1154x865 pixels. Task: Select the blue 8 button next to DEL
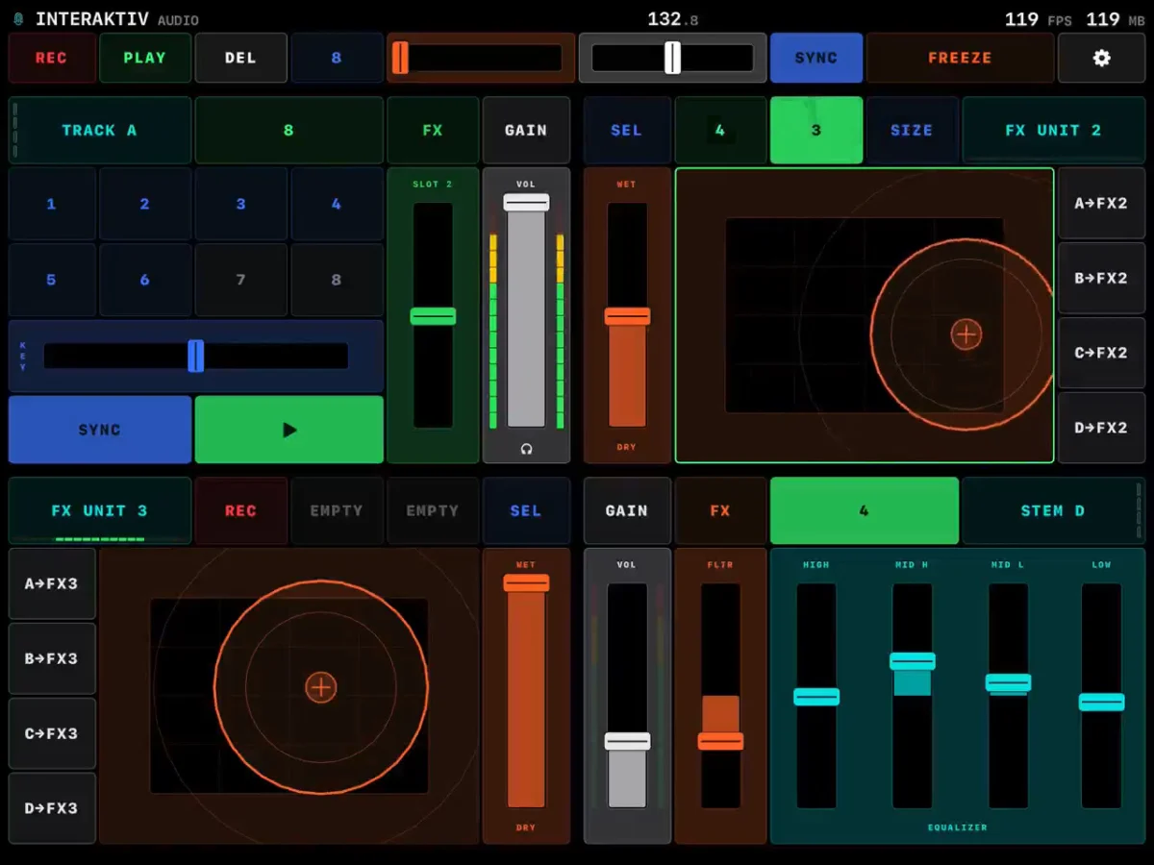337,58
